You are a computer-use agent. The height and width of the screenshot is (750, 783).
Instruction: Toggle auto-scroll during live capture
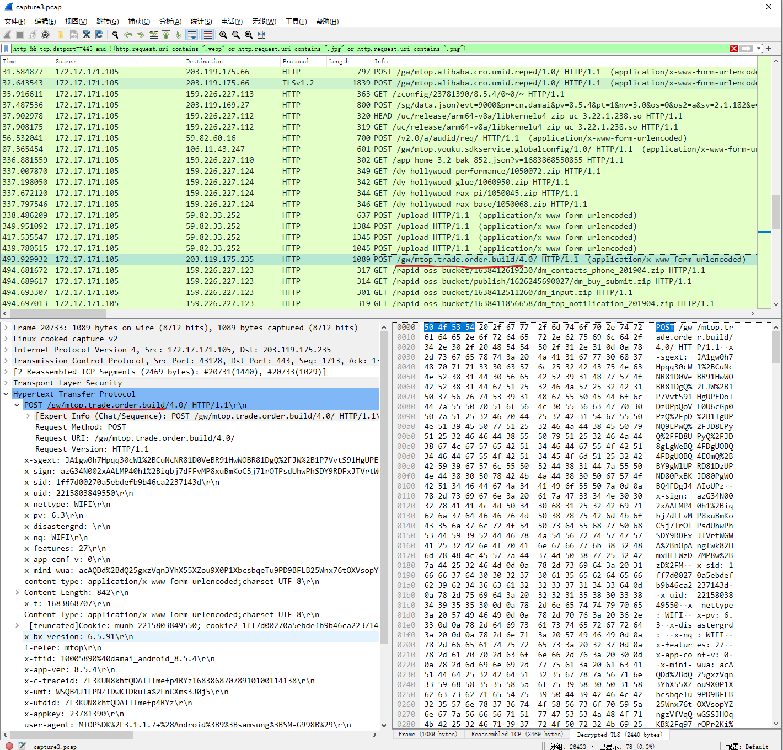point(192,35)
